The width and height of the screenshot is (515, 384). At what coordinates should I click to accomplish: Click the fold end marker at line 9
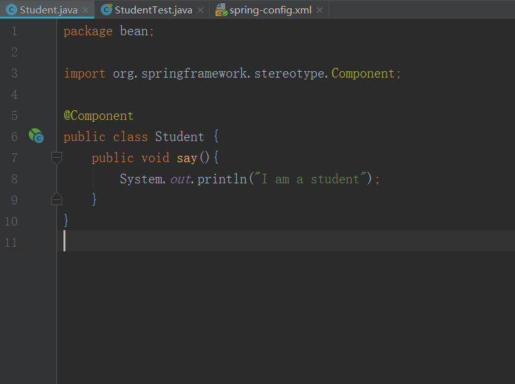pyautogui.click(x=57, y=199)
